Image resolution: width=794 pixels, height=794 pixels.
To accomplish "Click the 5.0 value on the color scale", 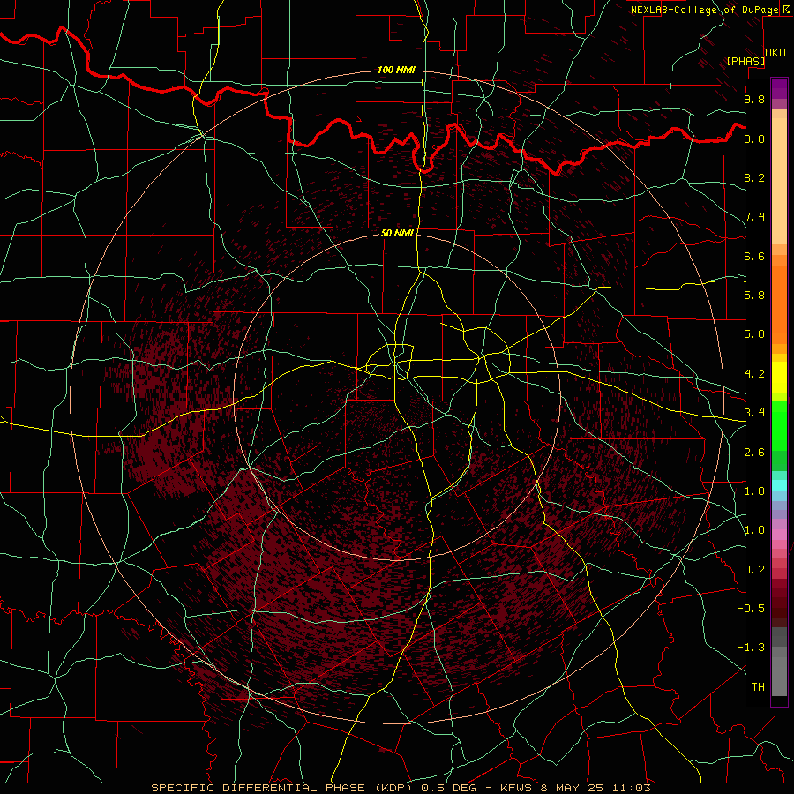I will tap(754, 334).
